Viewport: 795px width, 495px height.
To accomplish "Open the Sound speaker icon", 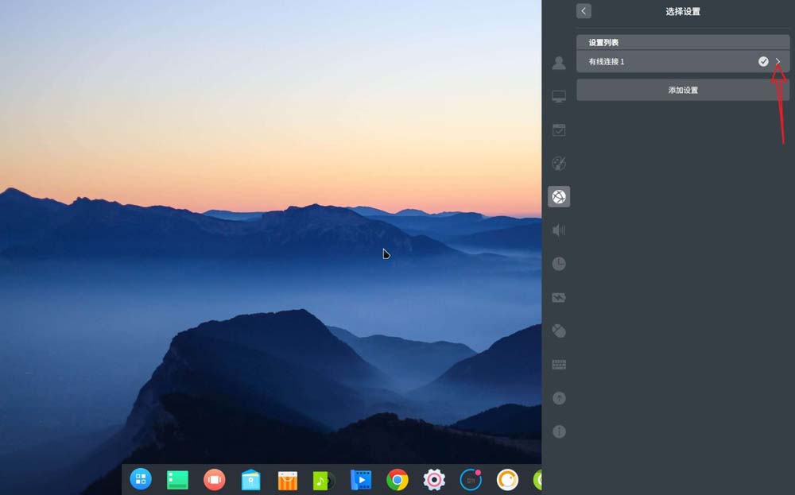I will [559, 230].
